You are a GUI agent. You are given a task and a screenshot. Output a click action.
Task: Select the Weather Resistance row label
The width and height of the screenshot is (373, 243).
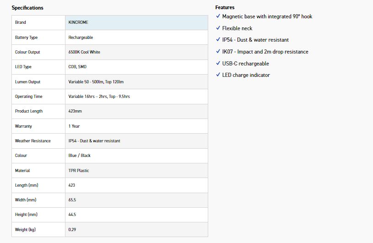32,141
